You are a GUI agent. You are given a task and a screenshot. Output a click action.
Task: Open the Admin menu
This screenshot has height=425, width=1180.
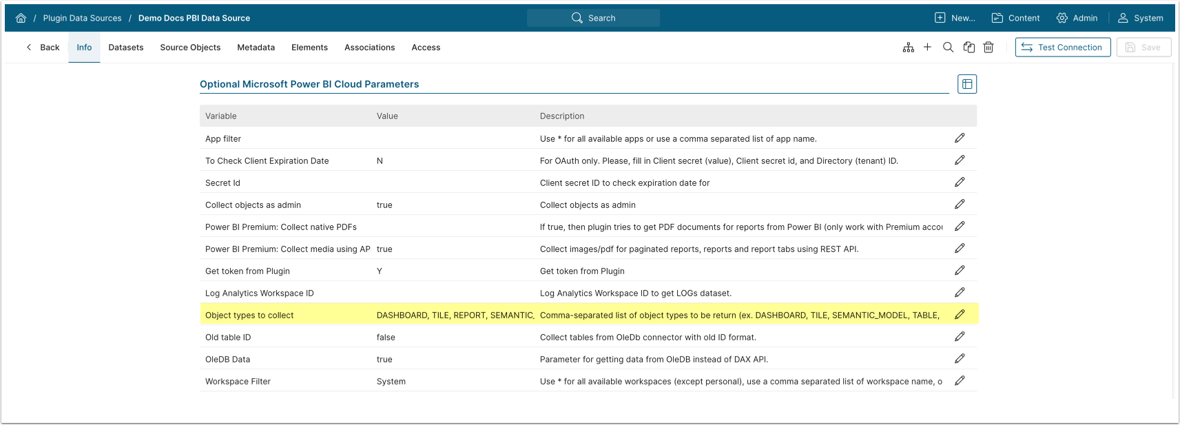point(1077,19)
